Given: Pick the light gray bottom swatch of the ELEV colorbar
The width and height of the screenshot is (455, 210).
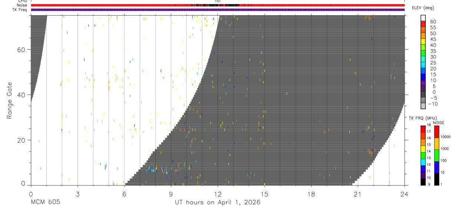Looking at the screenshot, I should coord(423,107).
